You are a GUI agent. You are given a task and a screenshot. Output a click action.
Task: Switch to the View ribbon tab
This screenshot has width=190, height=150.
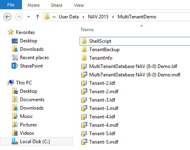[x=79, y=5]
